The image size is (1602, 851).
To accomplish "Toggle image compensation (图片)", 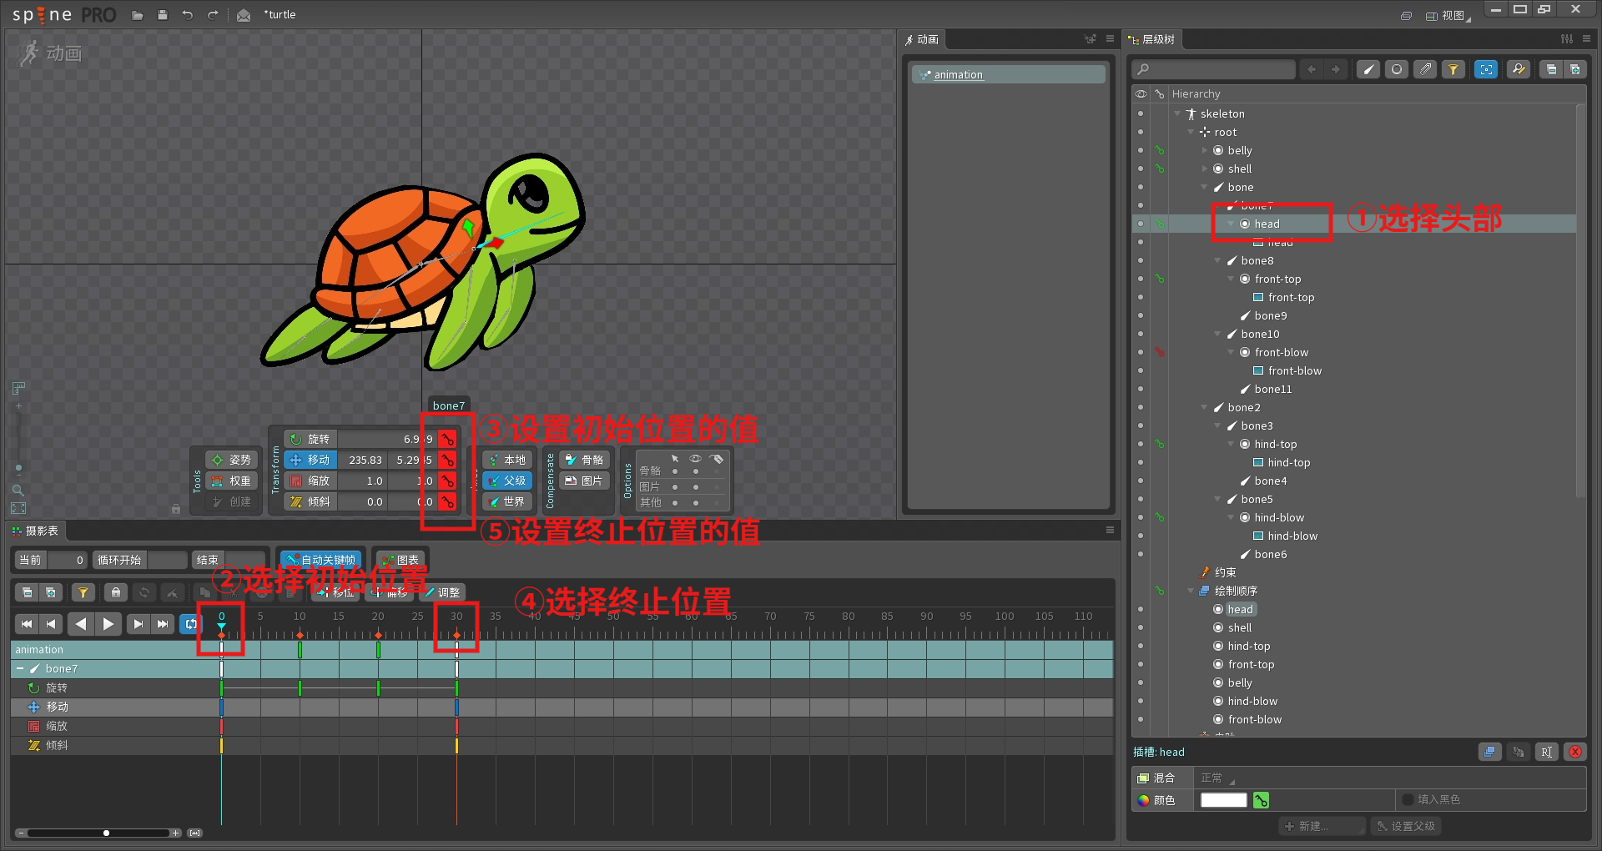I will [585, 481].
